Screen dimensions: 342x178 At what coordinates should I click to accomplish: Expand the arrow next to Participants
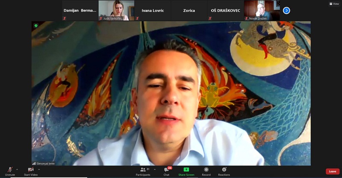click(154, 169)
